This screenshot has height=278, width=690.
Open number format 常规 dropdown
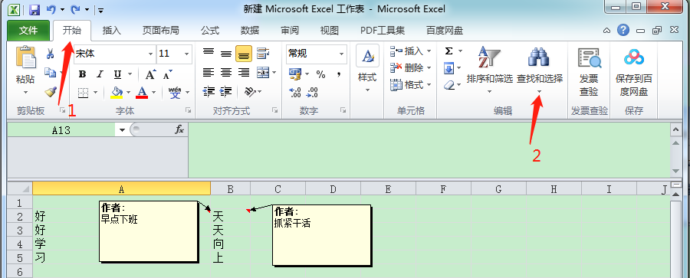[x=341, y=54]
